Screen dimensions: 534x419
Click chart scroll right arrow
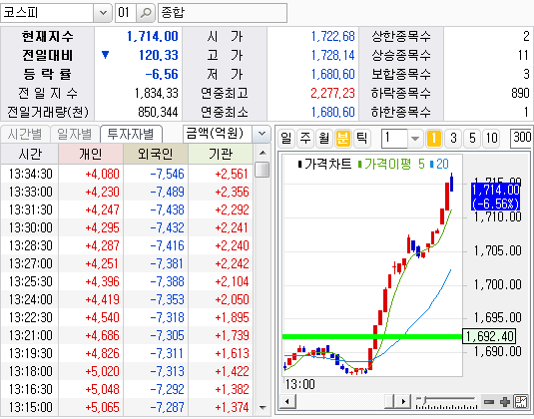(x=403, y=401)
